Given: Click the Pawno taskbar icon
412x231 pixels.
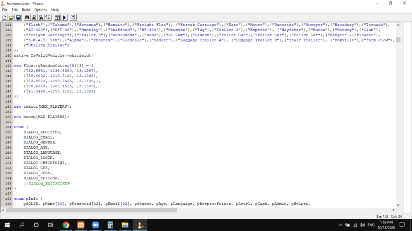Looking at the screenshot, I should click(140, 225).
